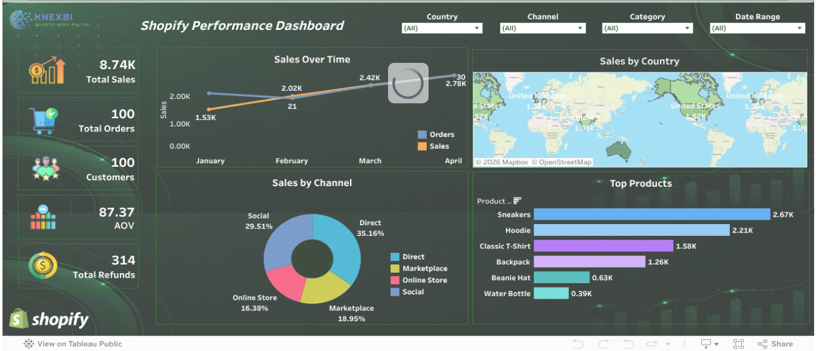Open the small arrow beside the Refresh icon

point(668,344)
